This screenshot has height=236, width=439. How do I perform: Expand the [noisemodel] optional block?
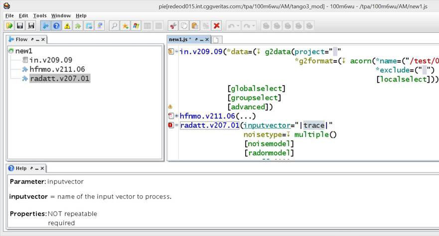269,143
